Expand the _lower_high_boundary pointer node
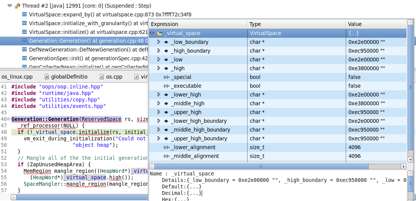The height and width of the screenshot is (201, 416). point(159,121)
